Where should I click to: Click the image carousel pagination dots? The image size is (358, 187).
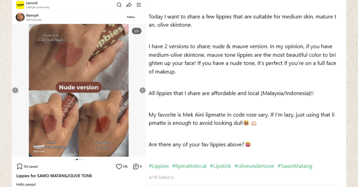[x=79, y=159]
